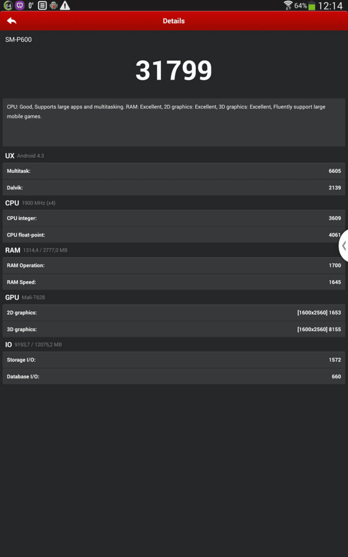Tap the 12:14 clock in status bar
The width and height of the screenshot is (348, 557).
pyautogui.click(x=330, y=6)
